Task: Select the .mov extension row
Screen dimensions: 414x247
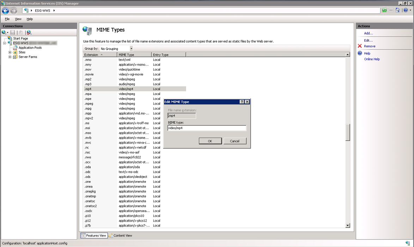Action: point(135,70)
